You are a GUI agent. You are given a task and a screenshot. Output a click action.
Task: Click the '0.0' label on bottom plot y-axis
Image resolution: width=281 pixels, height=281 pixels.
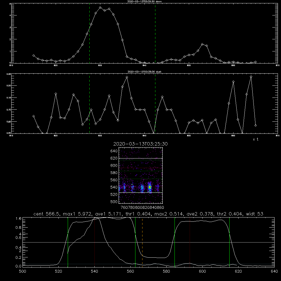click(19, 266)
